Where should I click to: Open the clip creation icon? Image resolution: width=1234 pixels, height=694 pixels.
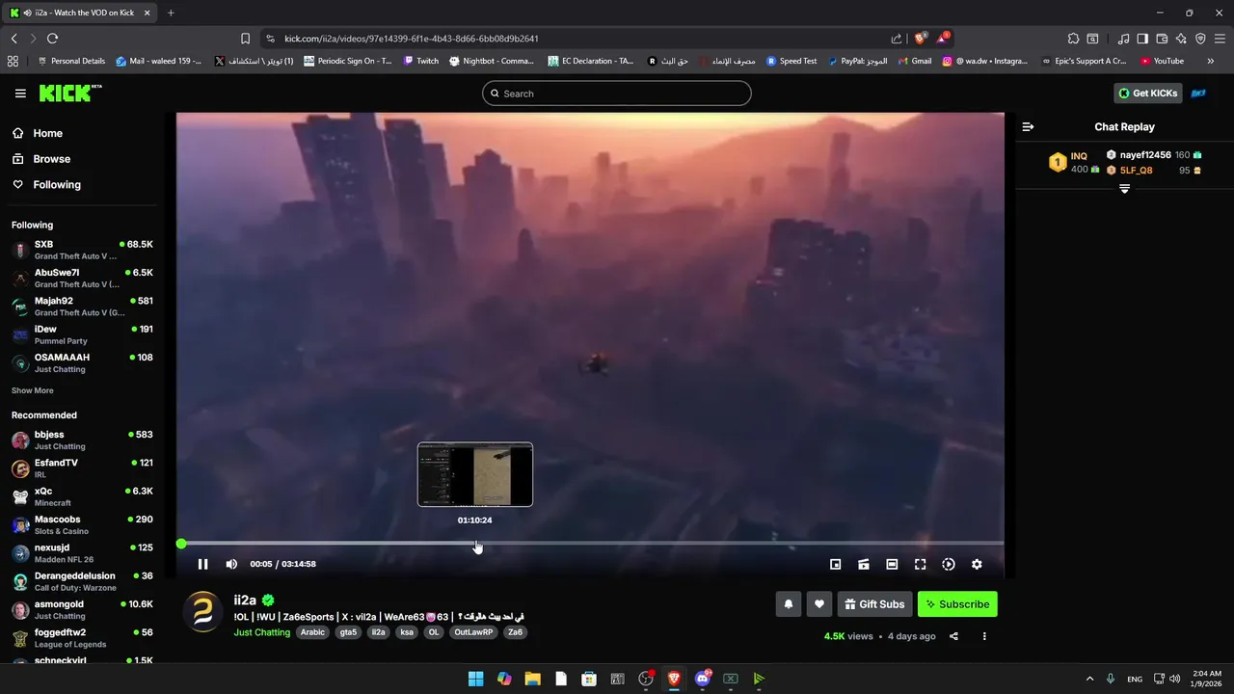coord(864,564)
